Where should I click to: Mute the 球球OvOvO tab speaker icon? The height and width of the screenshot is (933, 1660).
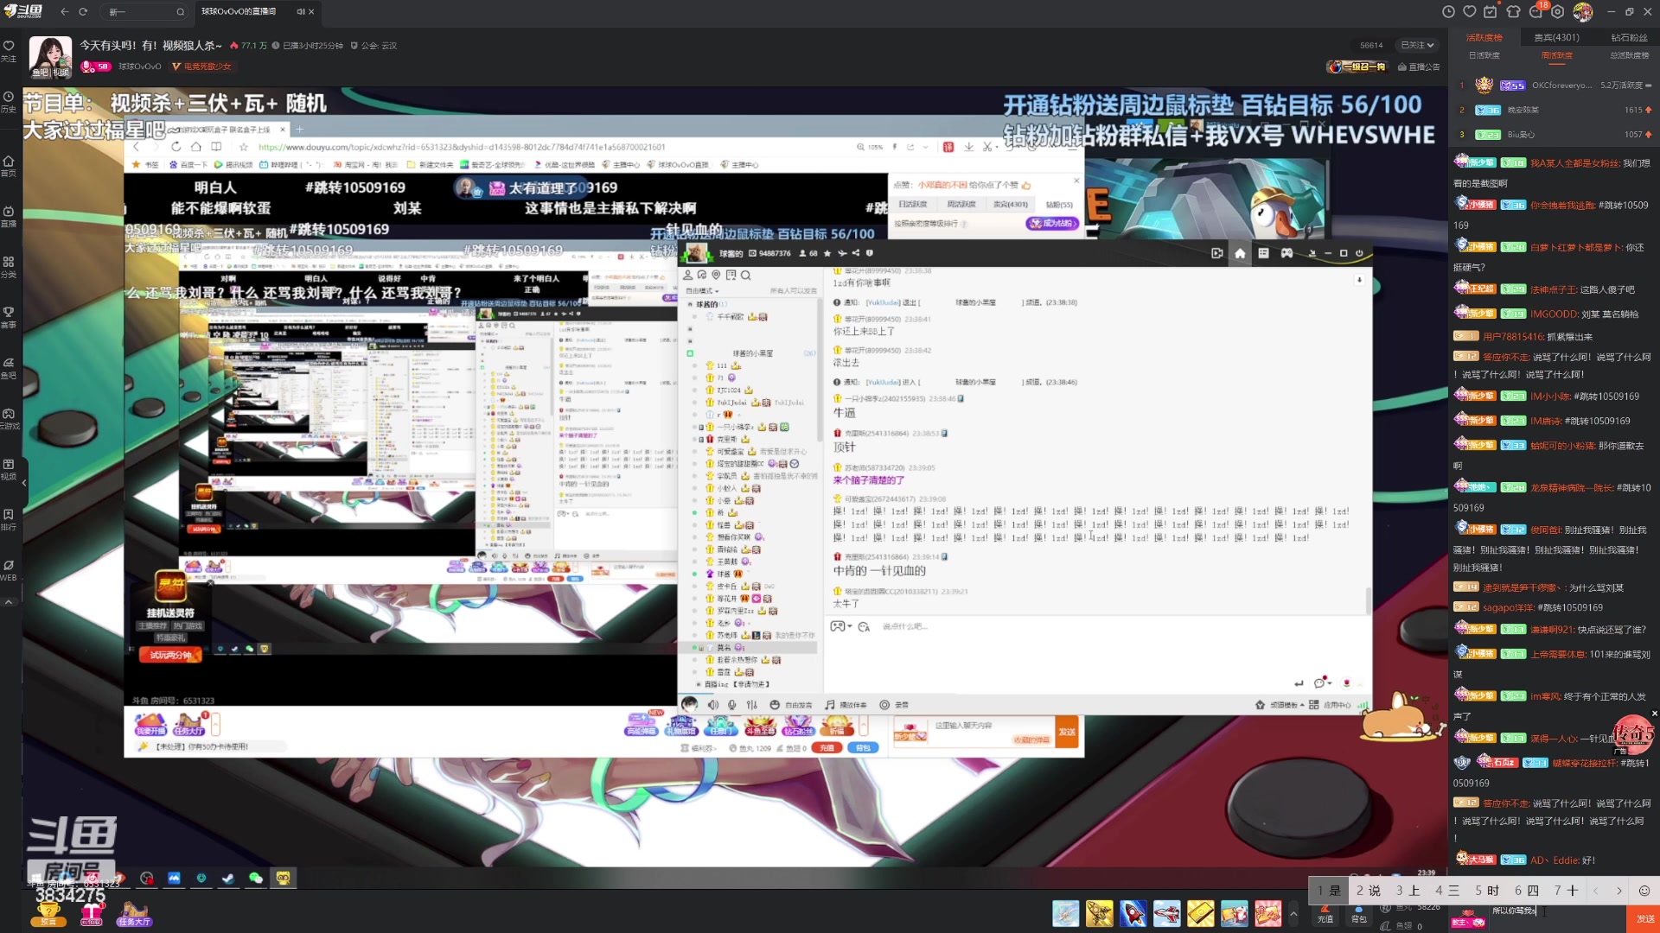300,11
